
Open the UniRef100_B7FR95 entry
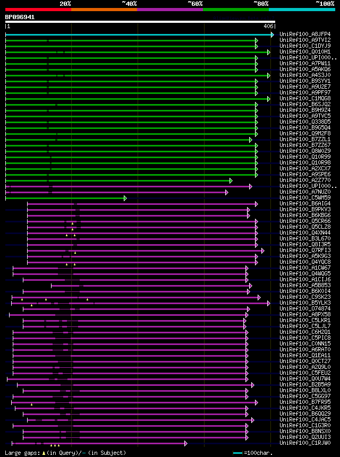[x=305, y=401]
